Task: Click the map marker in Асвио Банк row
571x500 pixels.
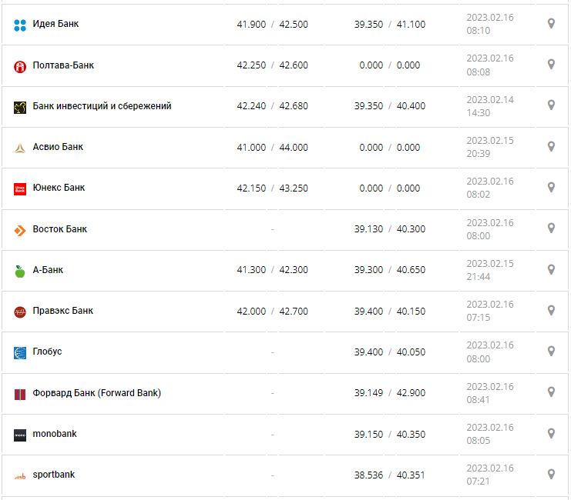Action: tap(551, 146)
